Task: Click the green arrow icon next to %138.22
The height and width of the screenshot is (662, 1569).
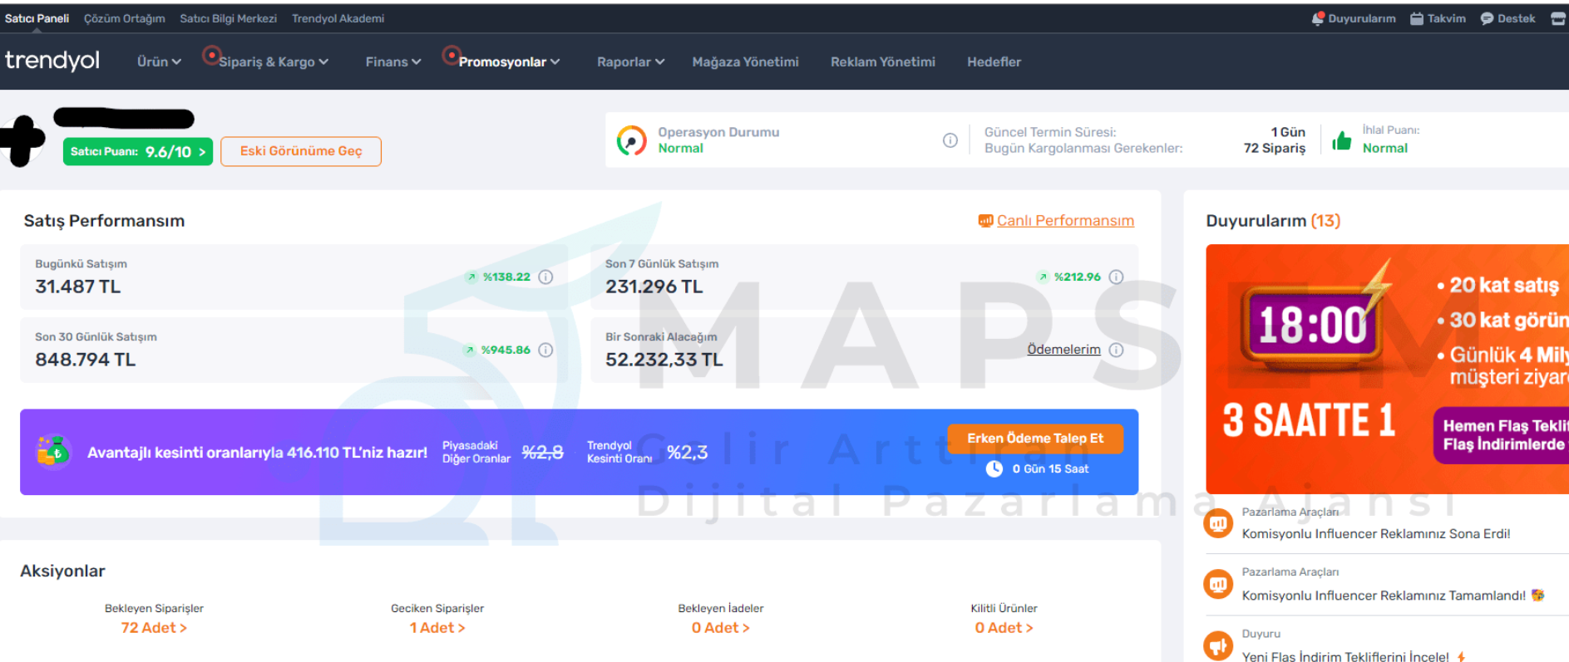Action: click(x=471, y=277)
